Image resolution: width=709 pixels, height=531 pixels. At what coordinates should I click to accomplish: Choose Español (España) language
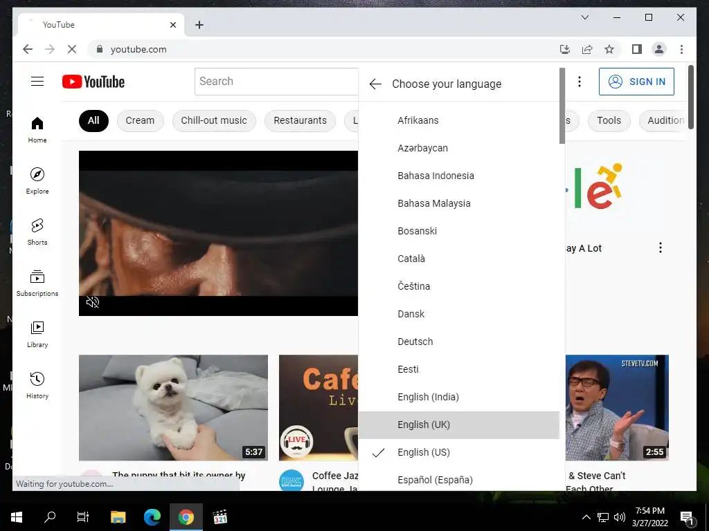pos(459,480)
